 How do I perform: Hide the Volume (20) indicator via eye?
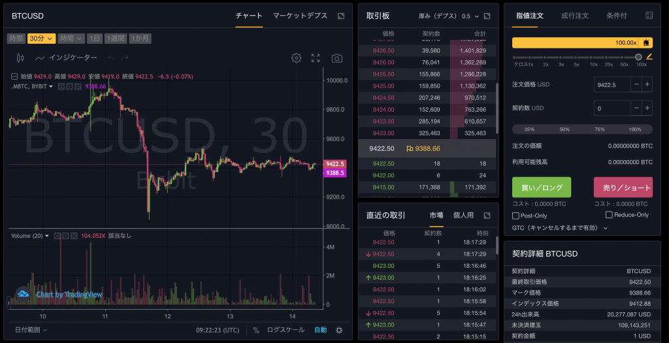point(57,236)
